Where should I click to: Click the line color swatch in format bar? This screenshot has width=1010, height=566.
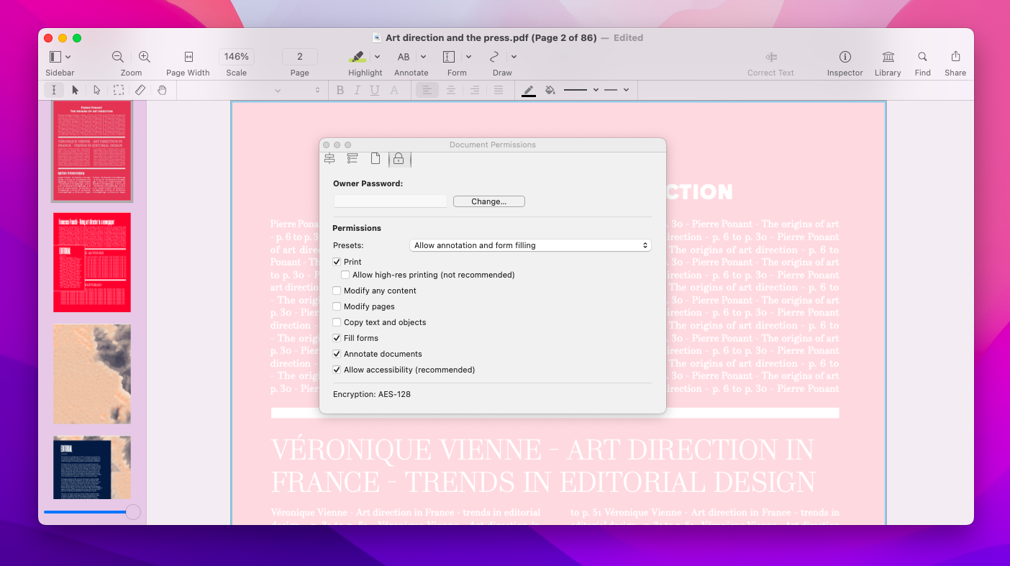529,90
